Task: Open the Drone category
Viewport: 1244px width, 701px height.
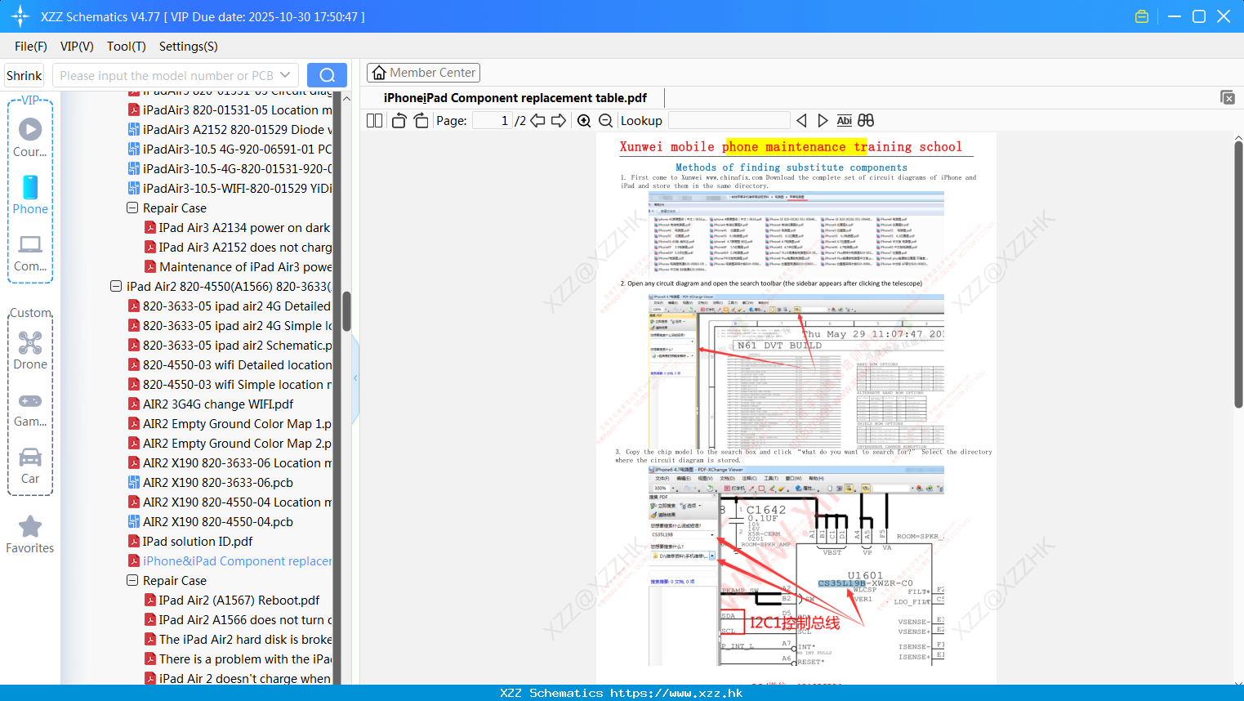Action: (x=30, y=350)
